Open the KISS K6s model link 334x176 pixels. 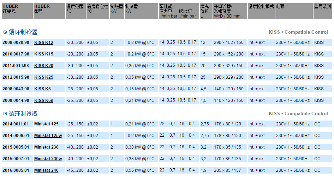(x=44, y=100)
